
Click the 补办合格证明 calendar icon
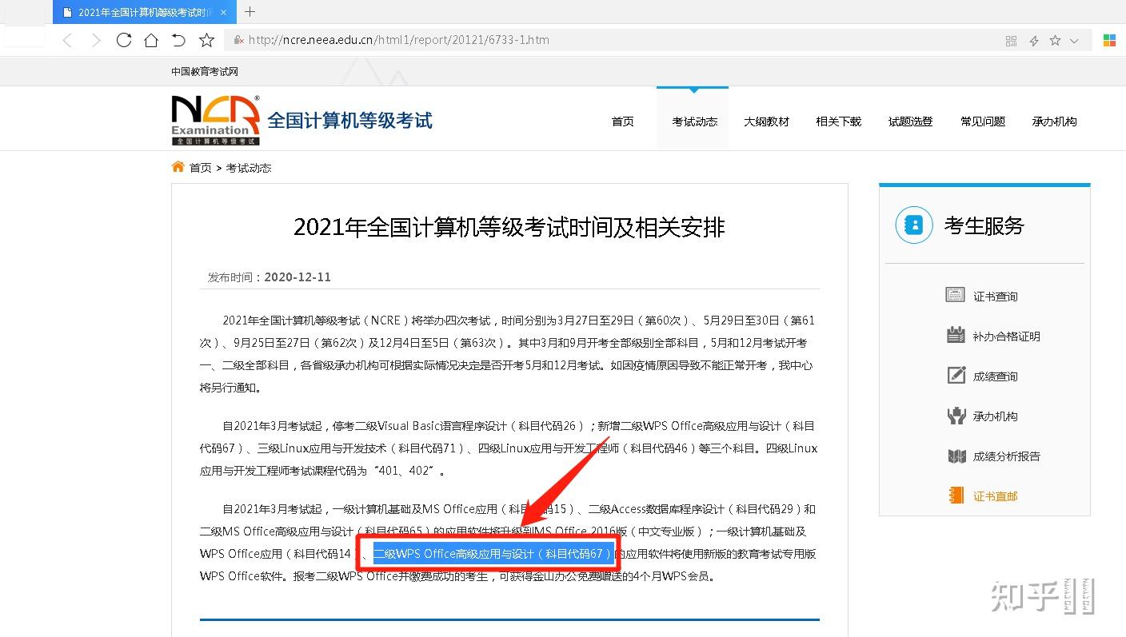point(956,335)
